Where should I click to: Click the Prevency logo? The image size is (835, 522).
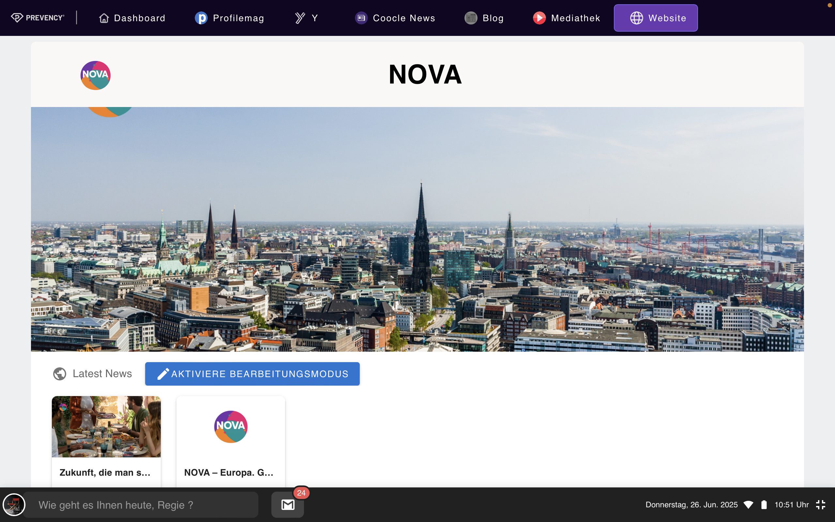[37, 18]
